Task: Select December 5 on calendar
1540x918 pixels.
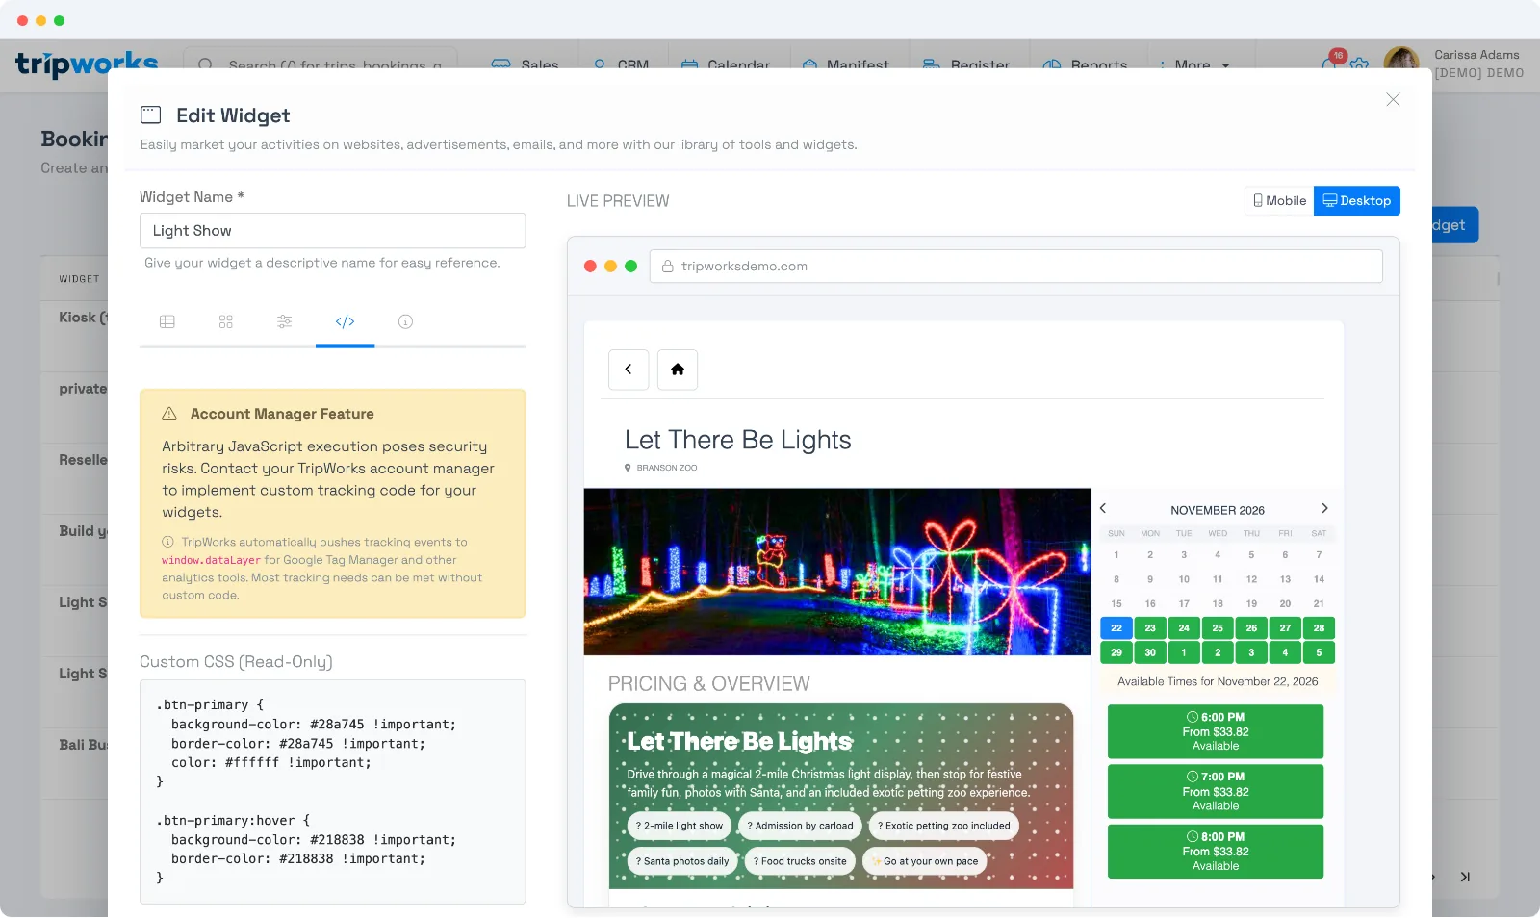Action: pos(1319,652)
